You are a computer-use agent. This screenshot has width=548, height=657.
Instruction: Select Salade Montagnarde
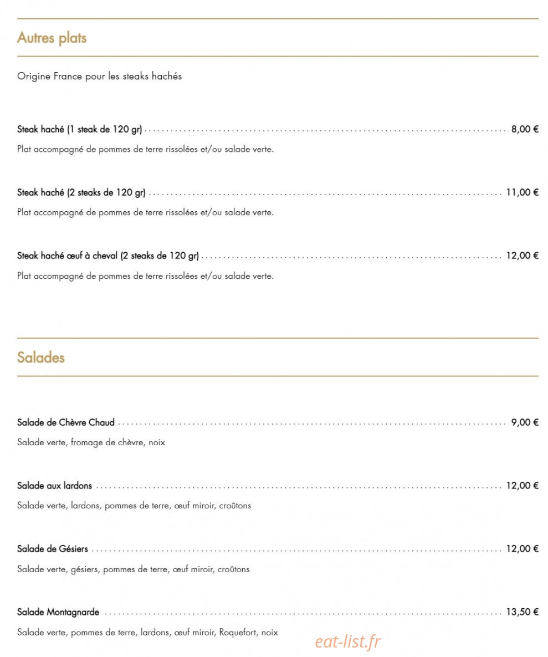[x=58, y=612]
